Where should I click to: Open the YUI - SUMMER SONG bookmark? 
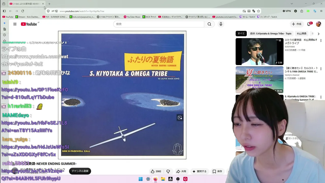(x=55, y=17)
